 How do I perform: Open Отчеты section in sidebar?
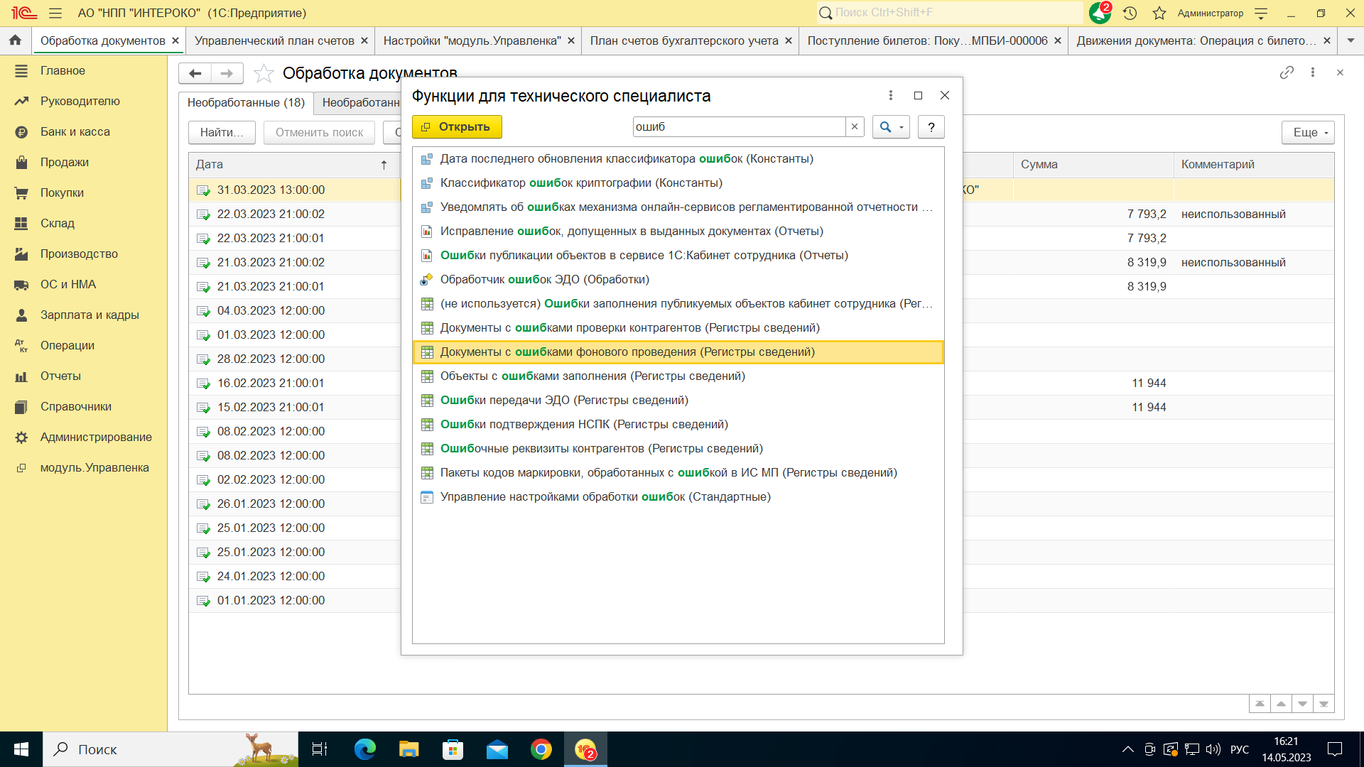click(60, 376)
